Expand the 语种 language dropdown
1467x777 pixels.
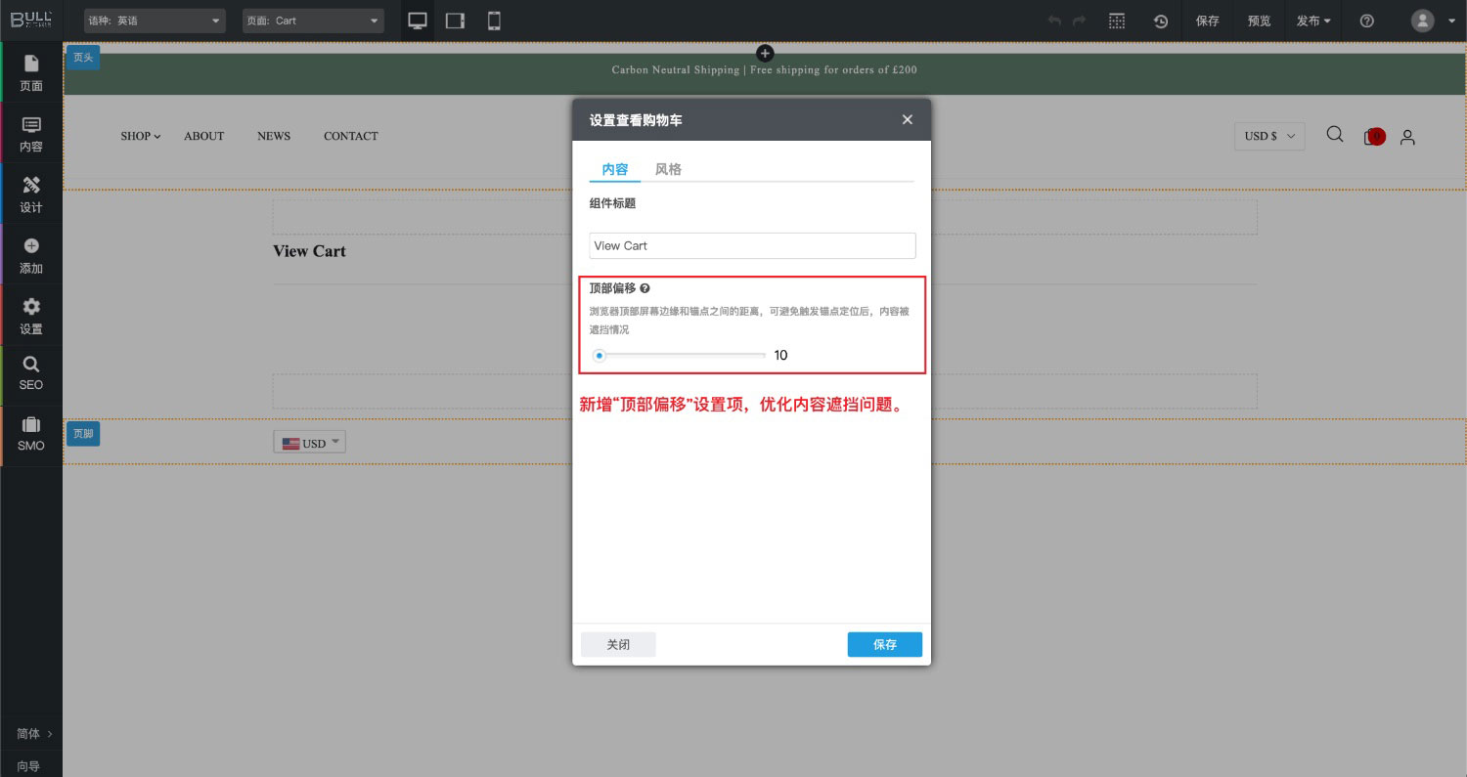click(x=155, y=21)
